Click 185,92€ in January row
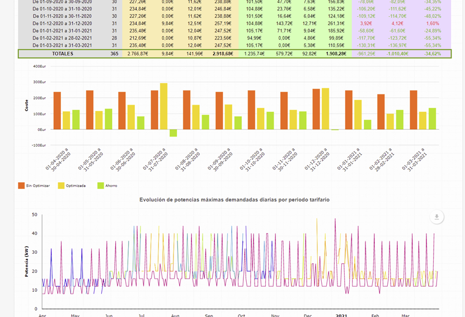The image size is (465, 317). click(336, 31)
